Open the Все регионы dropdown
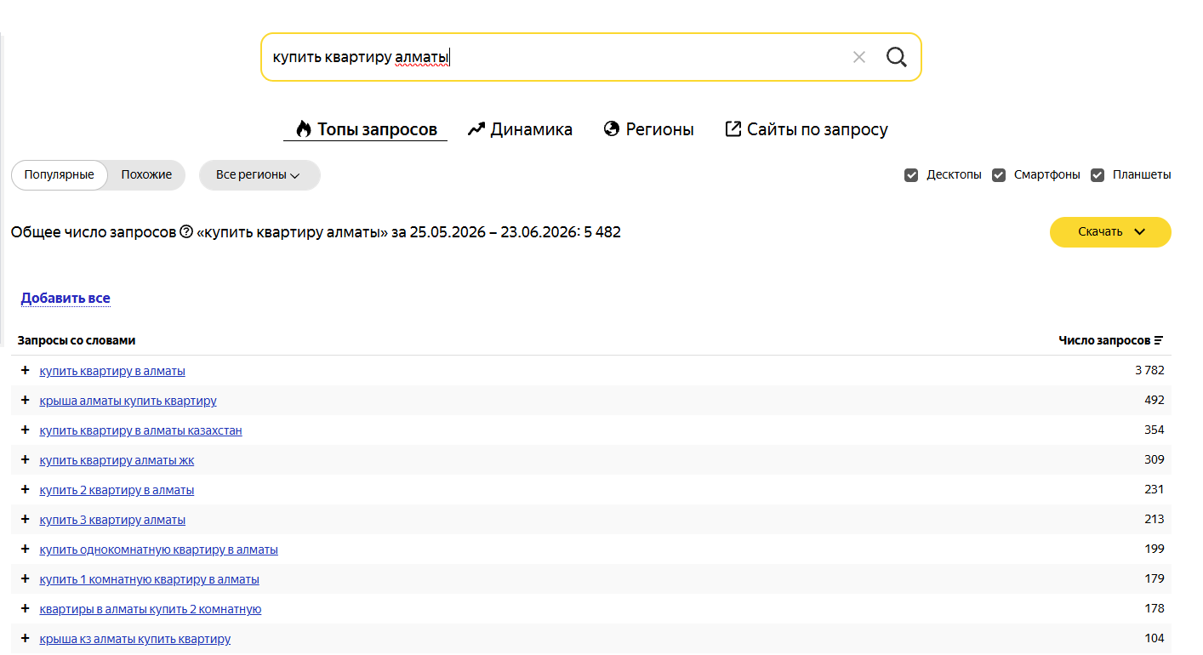The height and width of the screenshot is (655, 1203). (259, 175)
